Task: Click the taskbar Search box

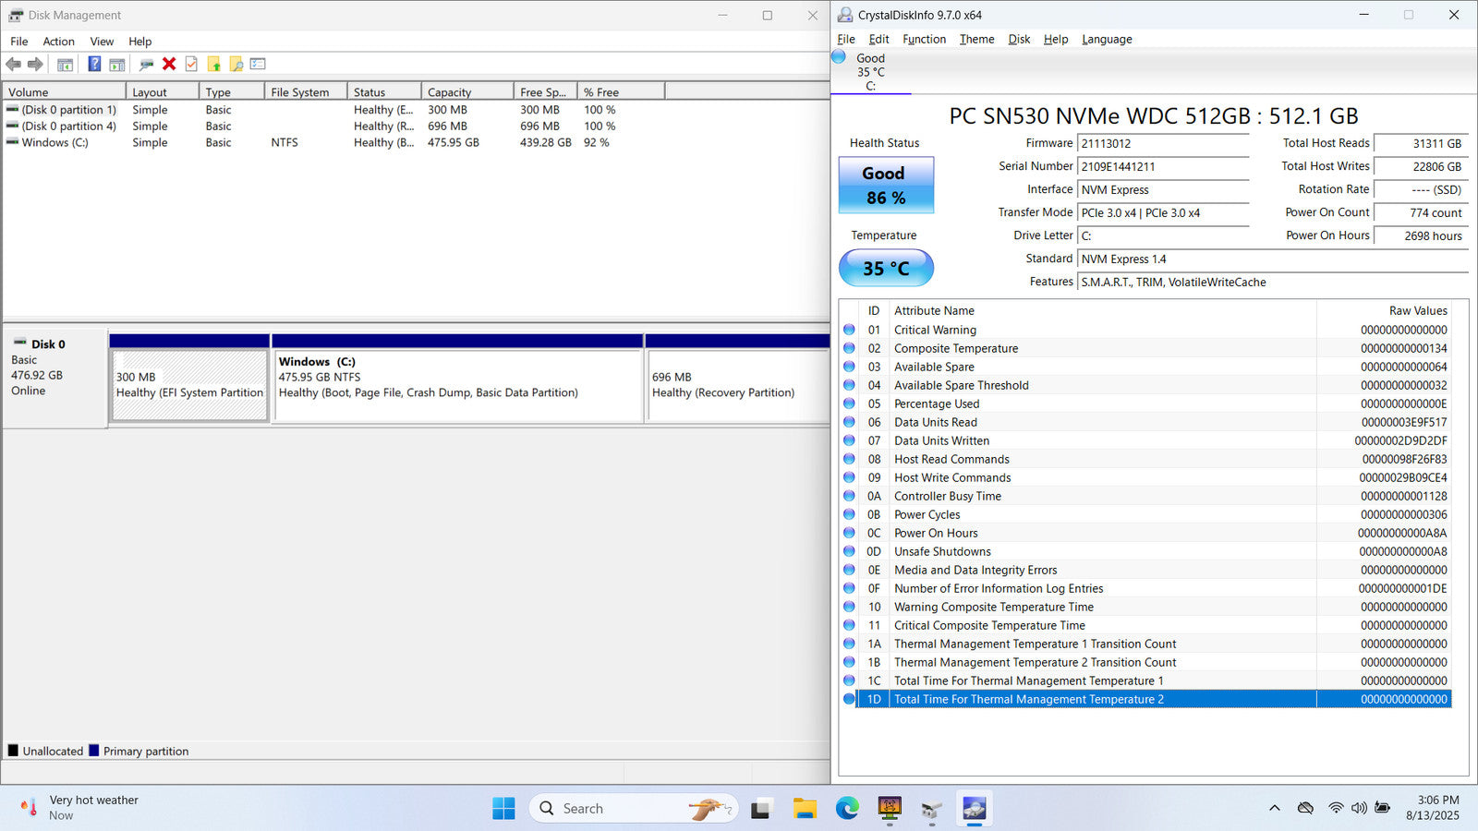Action: 634,809
